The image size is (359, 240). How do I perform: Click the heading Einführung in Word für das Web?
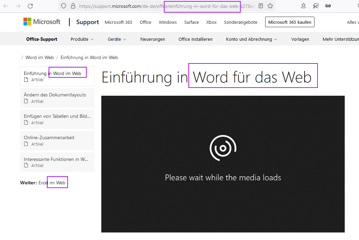point(206,77)
